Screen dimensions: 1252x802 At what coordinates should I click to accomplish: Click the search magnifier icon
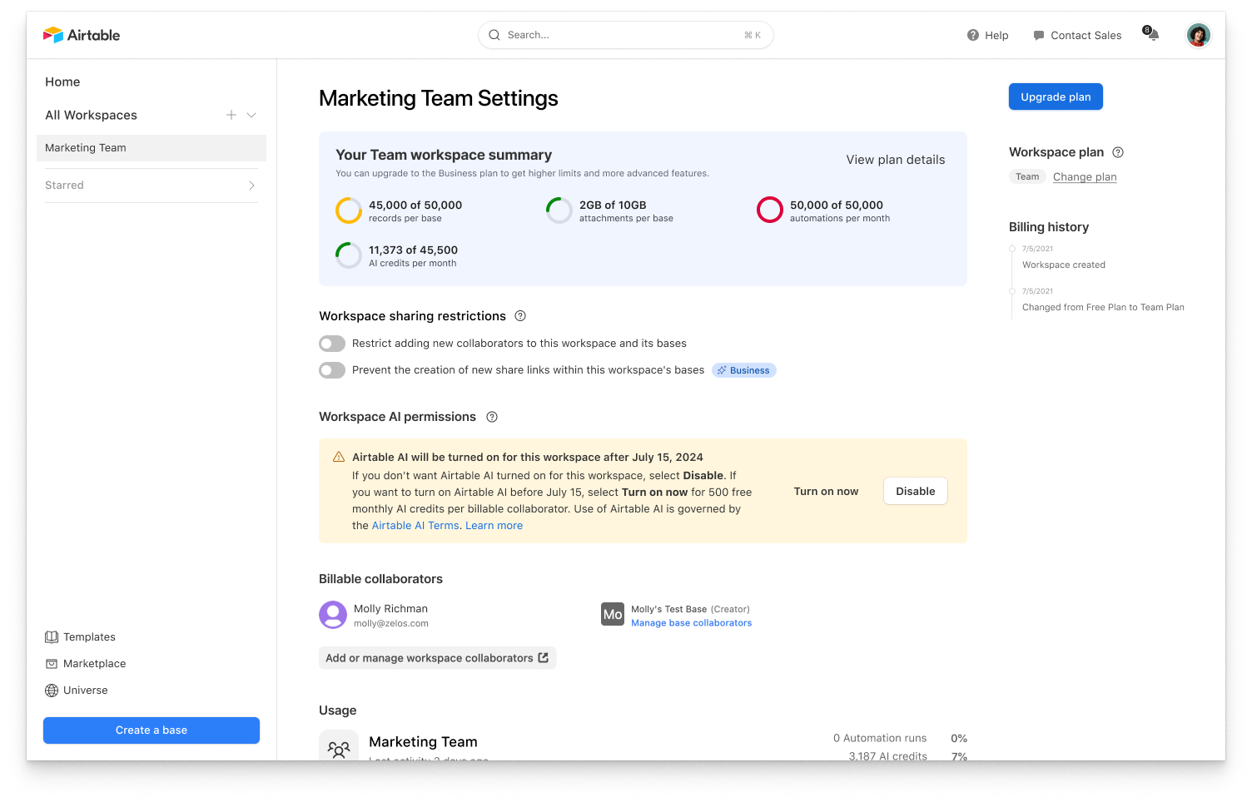click(x=494, y=35)
